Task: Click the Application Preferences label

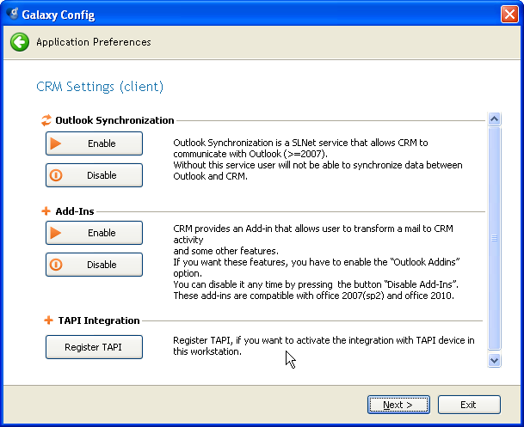Action: (x=94, y=42)
